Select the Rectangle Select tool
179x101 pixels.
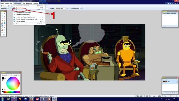point(2,14)
